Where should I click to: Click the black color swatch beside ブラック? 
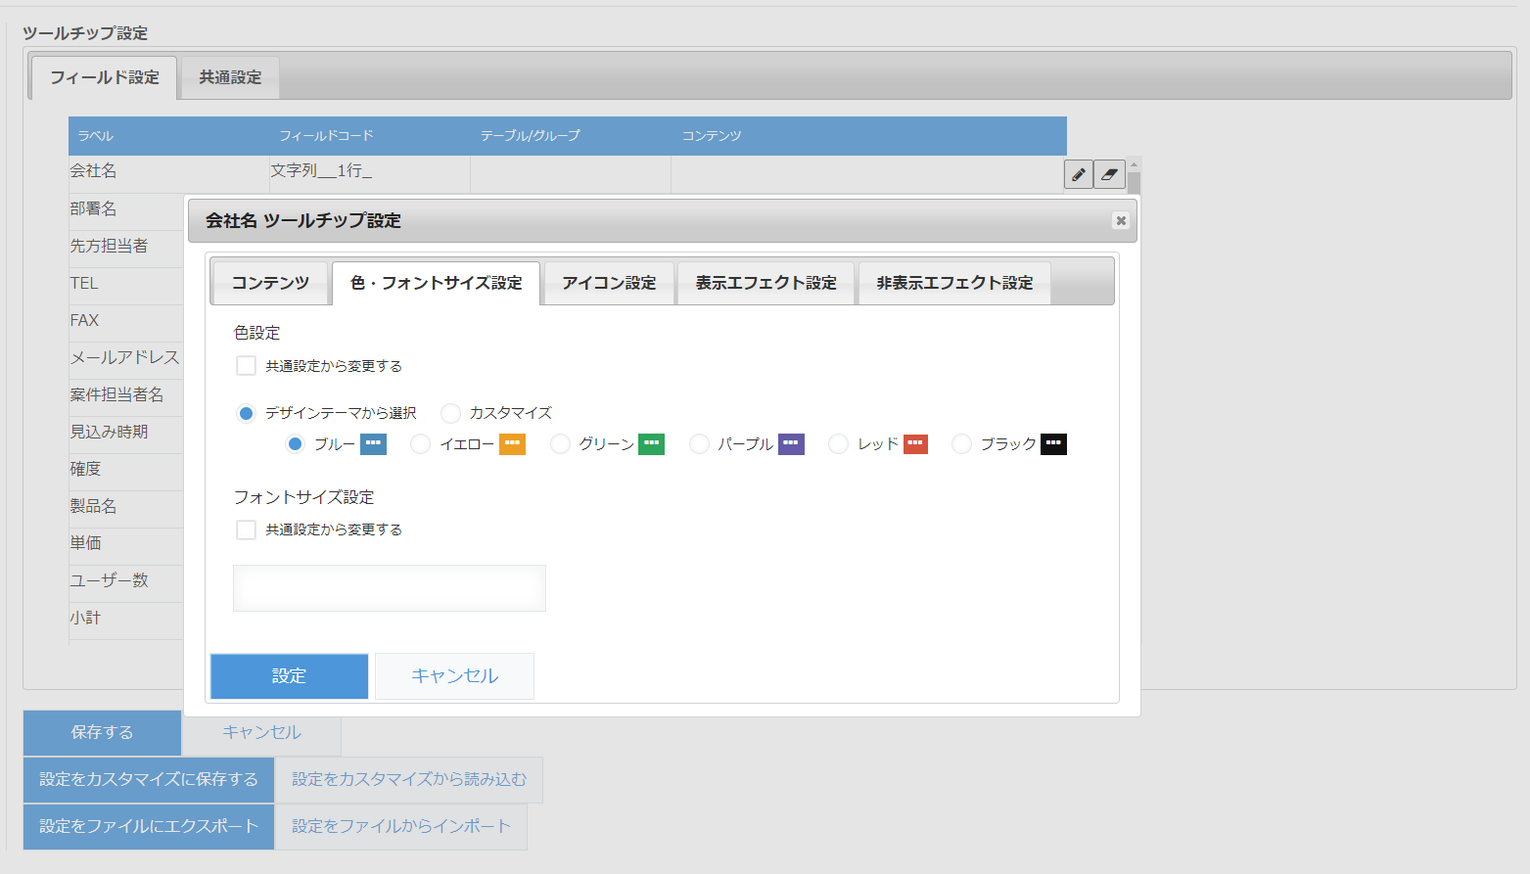coord(1052,443)
